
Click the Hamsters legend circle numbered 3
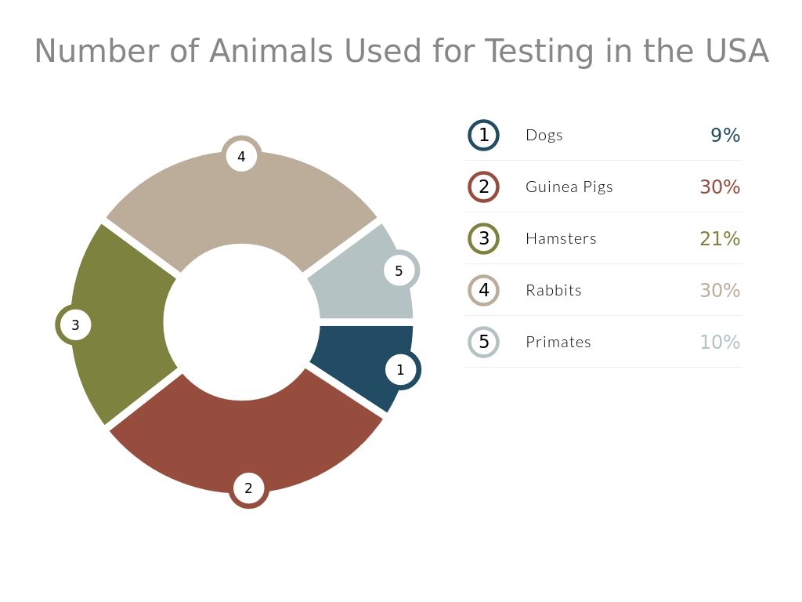(484, 238)
